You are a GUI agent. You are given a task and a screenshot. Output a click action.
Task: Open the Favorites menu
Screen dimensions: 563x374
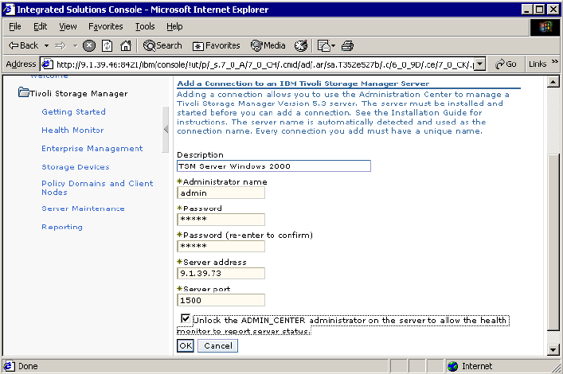(106, 26)
